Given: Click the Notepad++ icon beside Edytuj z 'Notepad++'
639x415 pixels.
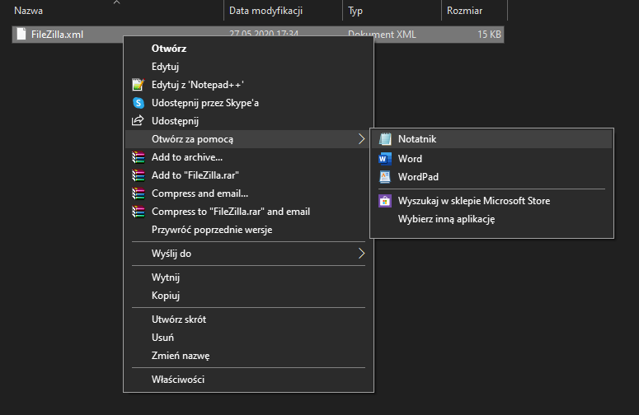Looking at the screenshot, I should (x=139, y=85).
